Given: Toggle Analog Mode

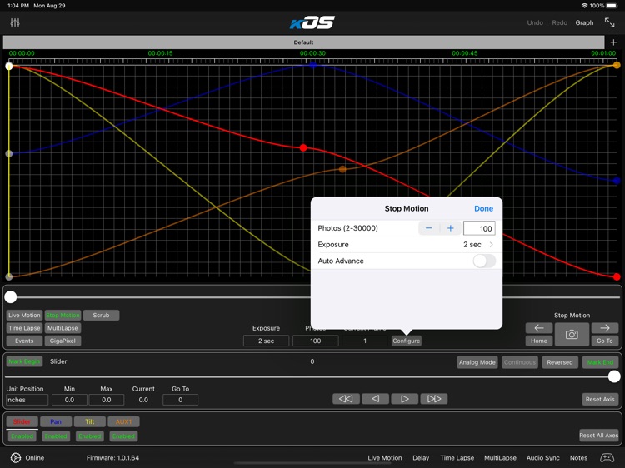Looking at the screenshot, I should coord(477,362).
